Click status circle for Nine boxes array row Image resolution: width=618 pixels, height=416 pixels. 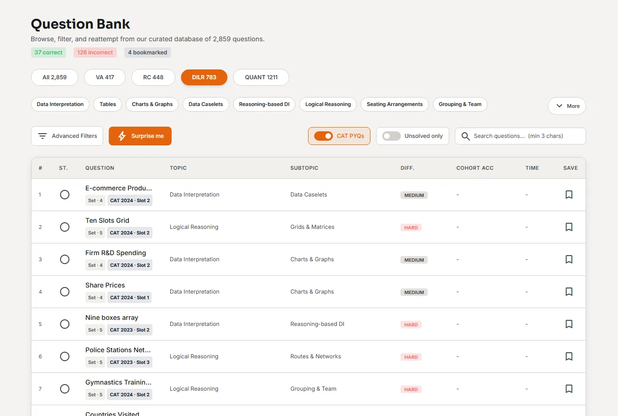65,324
